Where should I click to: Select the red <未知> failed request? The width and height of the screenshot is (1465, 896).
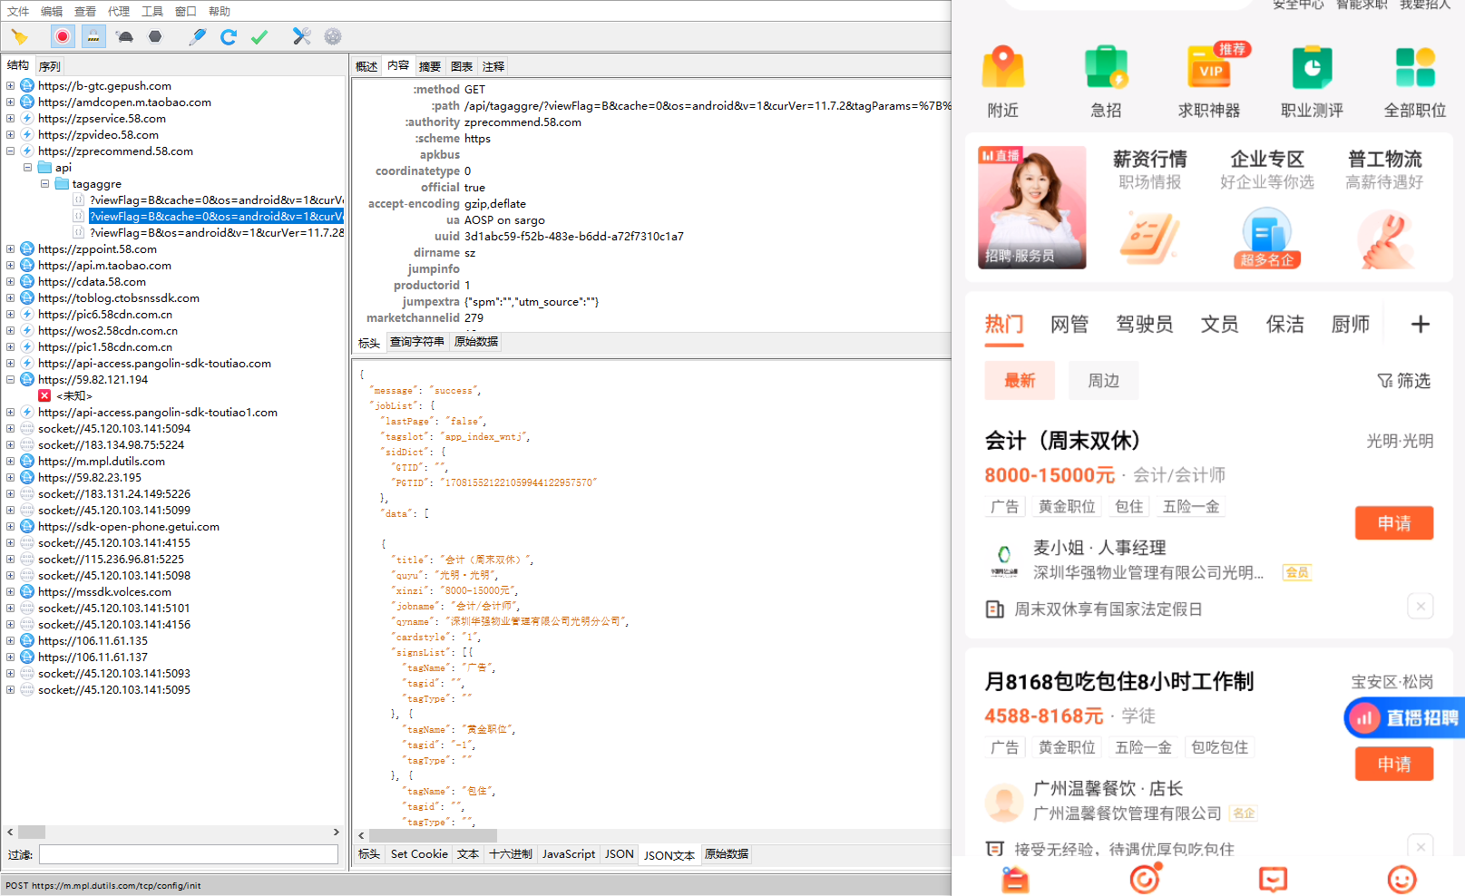[73, 396]
